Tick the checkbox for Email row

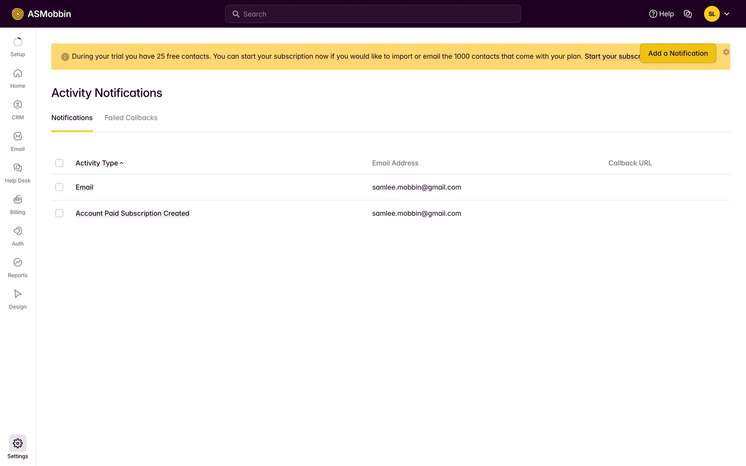59,187
